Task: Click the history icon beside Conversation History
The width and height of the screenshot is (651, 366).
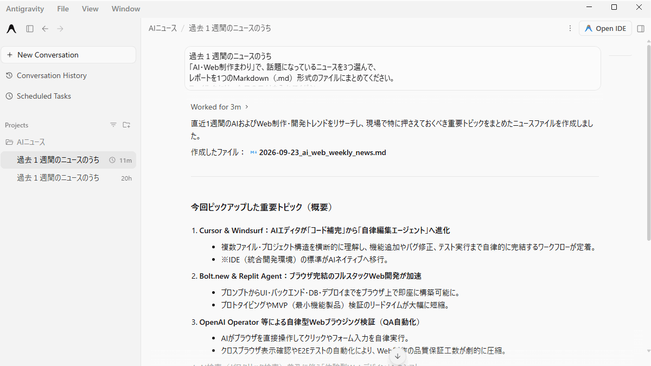Action: tap(9, 75)
